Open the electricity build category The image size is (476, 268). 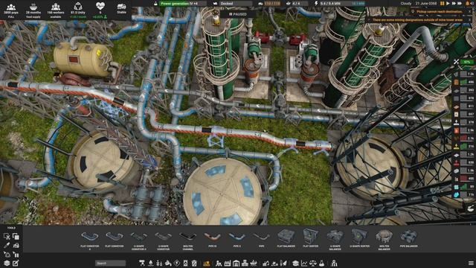pos(177,263)
